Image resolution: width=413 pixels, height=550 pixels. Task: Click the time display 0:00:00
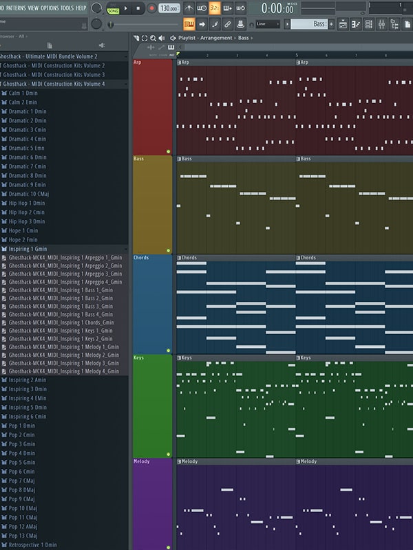(x=278, y=8)
